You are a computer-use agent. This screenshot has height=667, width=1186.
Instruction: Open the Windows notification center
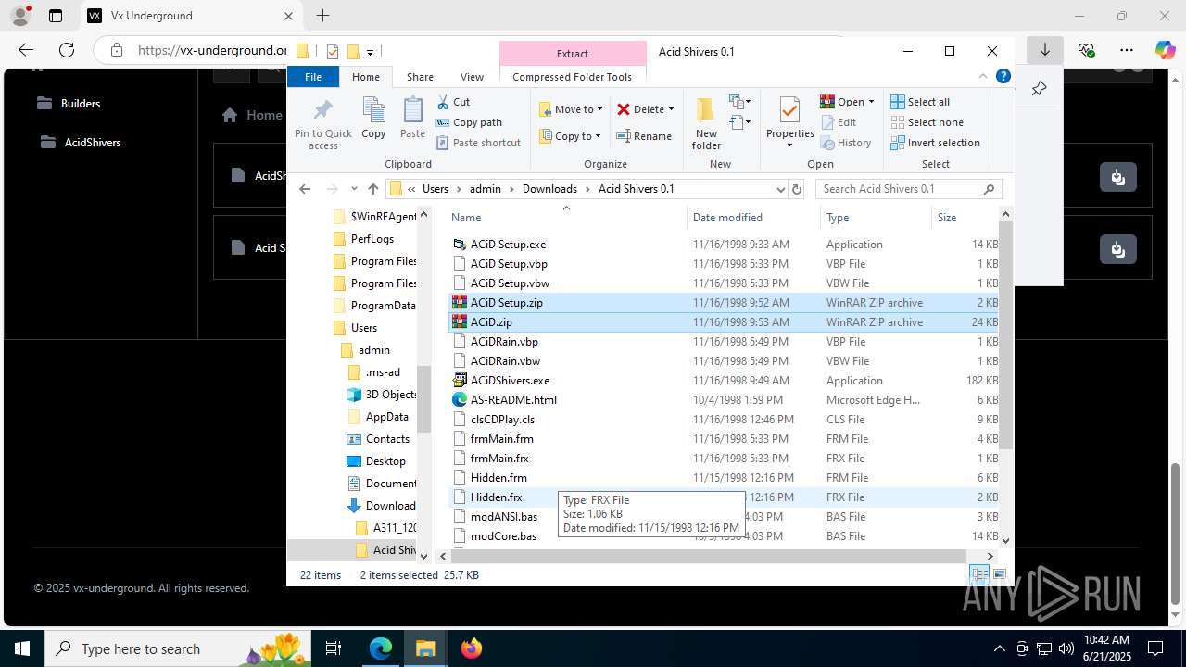[1155, 648]
